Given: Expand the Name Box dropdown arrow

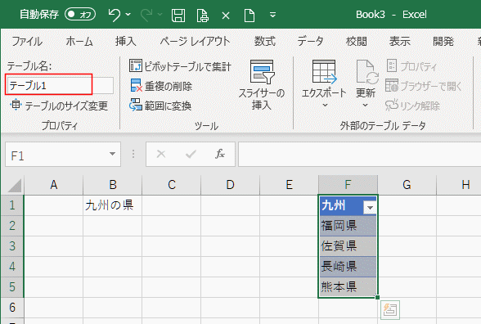Looking at the screenshot, I should coord(112,154).
